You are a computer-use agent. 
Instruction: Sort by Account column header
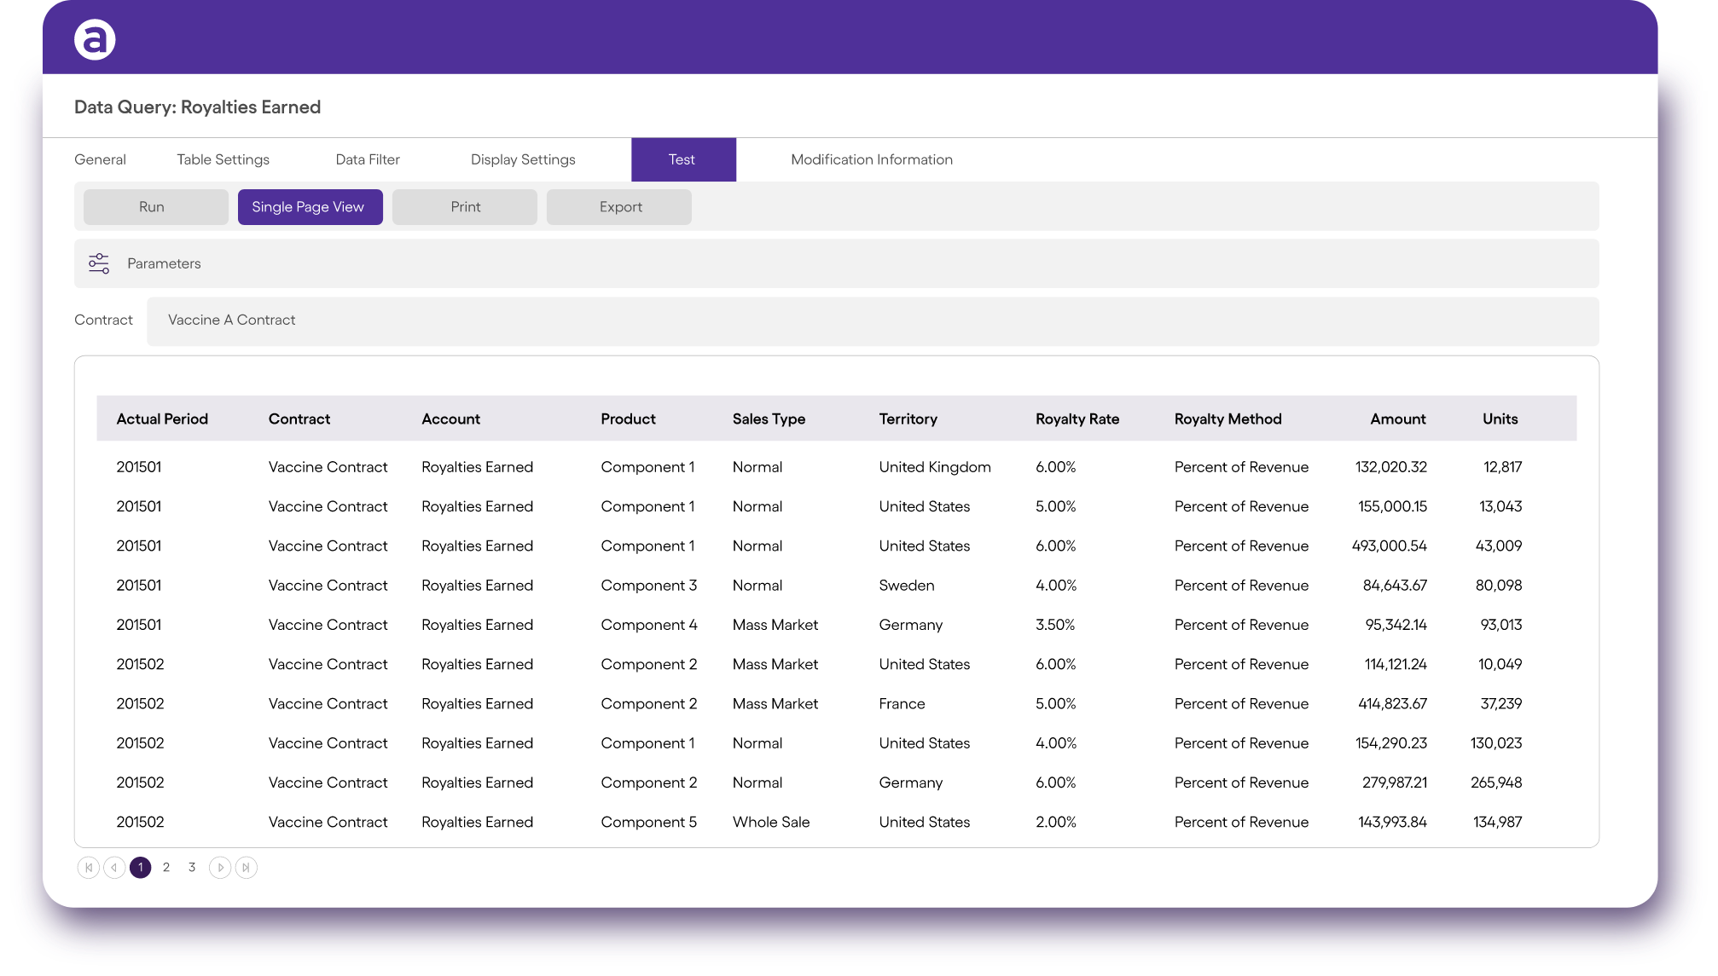pyautogui.click(x=450, y=419)
